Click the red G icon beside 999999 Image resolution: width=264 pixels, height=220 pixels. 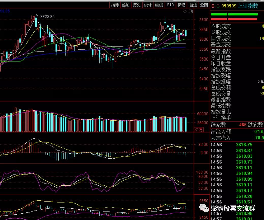(213, 6)
